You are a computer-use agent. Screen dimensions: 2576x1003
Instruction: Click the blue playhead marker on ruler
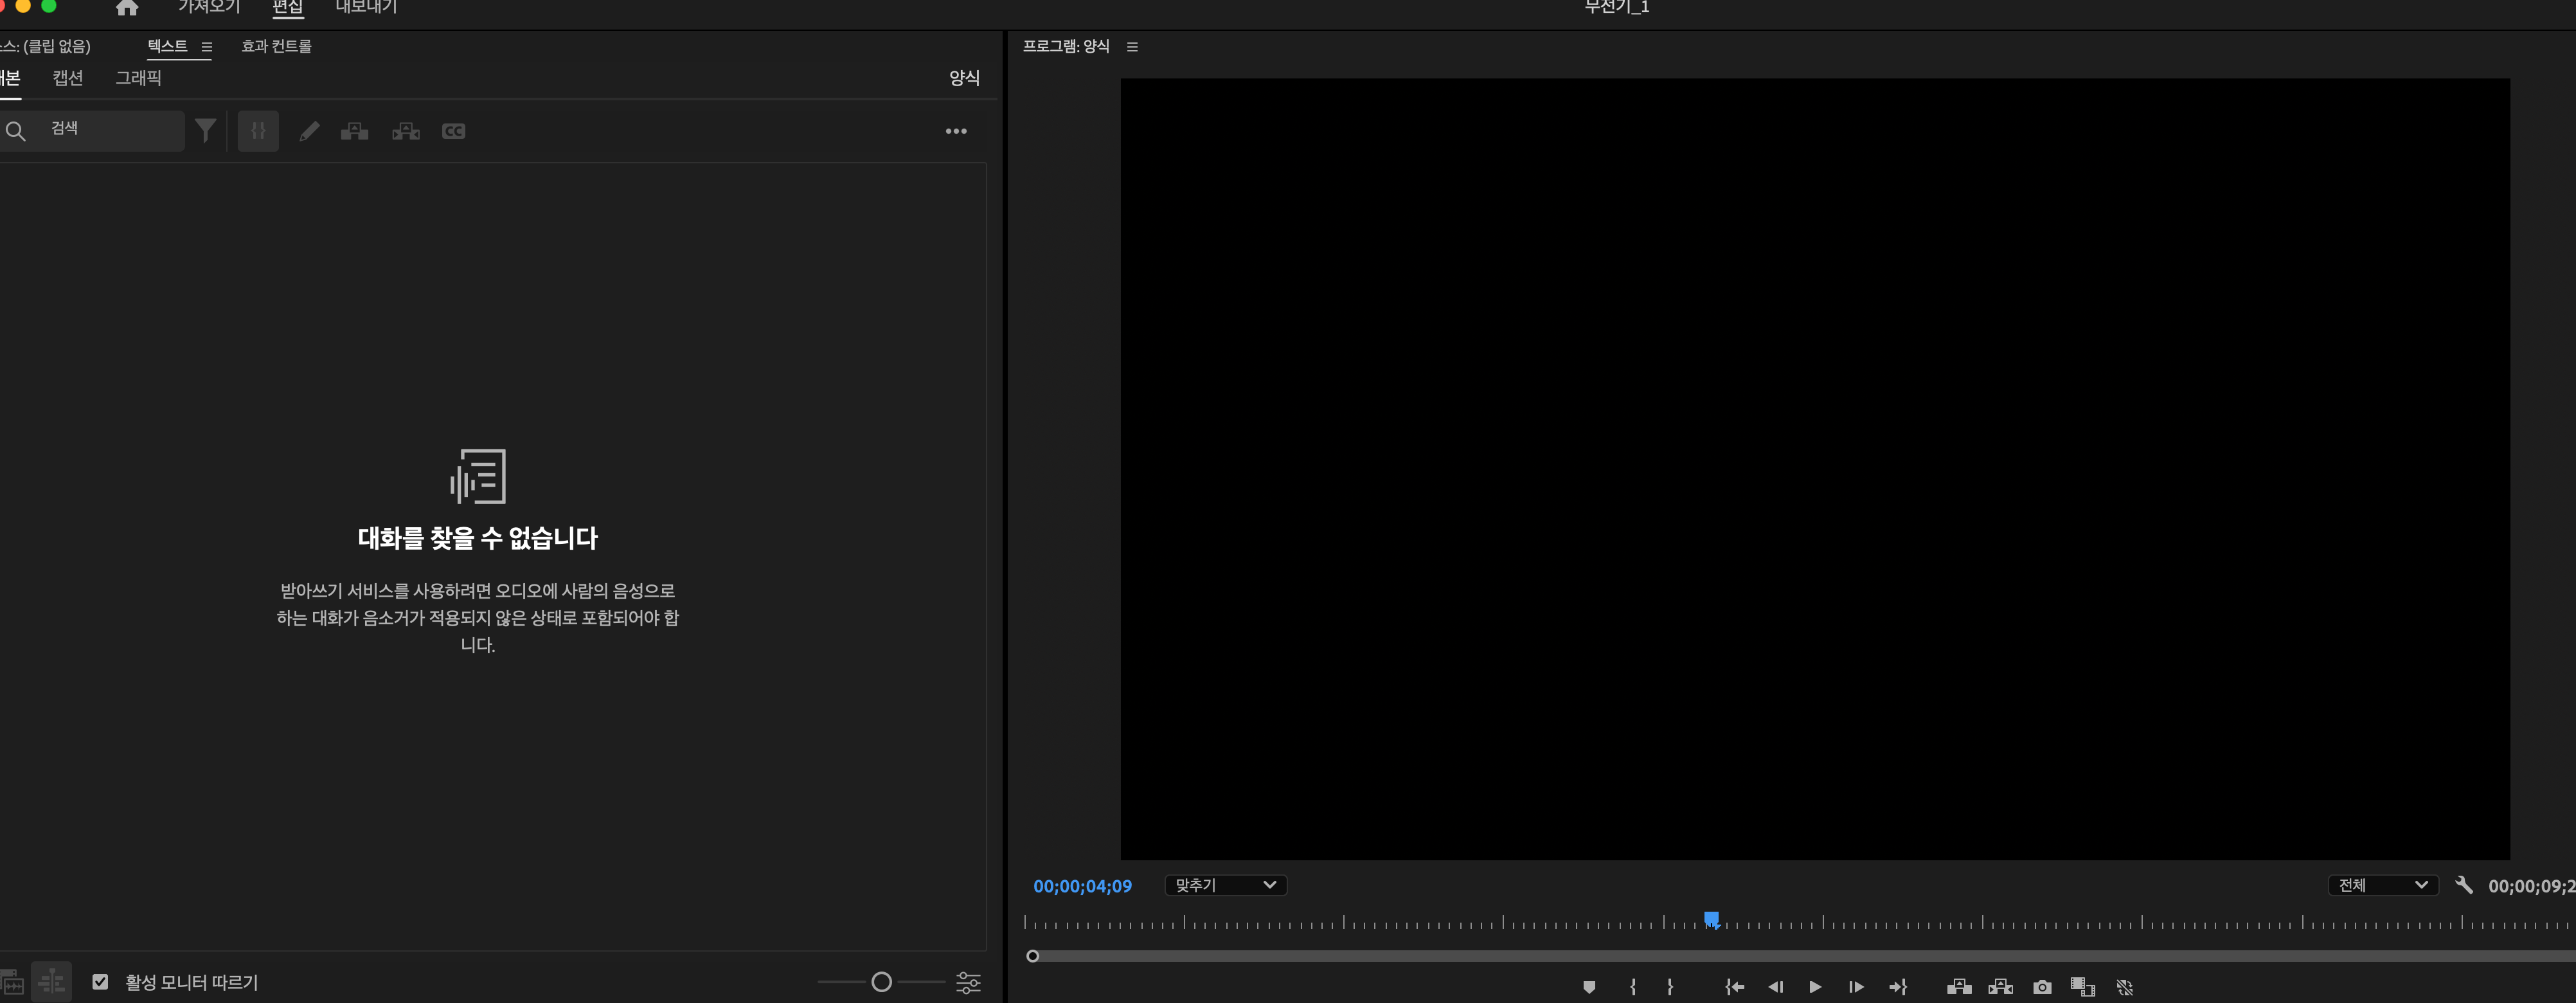point(1712,919)
